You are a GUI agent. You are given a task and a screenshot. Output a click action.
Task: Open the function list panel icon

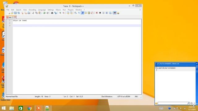coord(92,13)
